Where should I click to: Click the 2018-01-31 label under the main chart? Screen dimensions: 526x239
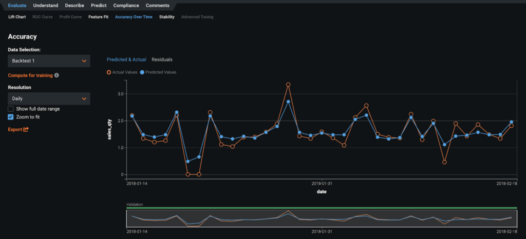click(322, 184)
